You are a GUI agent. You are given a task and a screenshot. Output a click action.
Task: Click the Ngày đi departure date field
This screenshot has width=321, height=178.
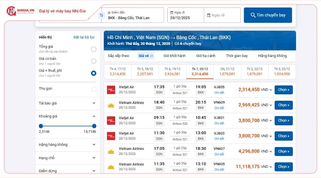(186, 15)
